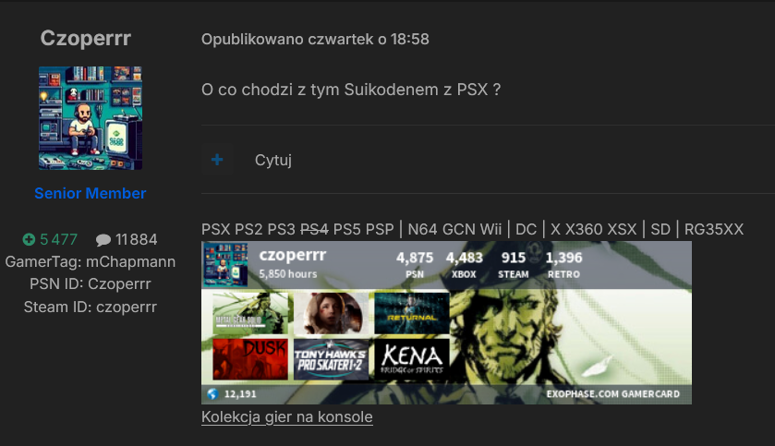
Task: Click the Senior Member rank label
Action: 91,193
